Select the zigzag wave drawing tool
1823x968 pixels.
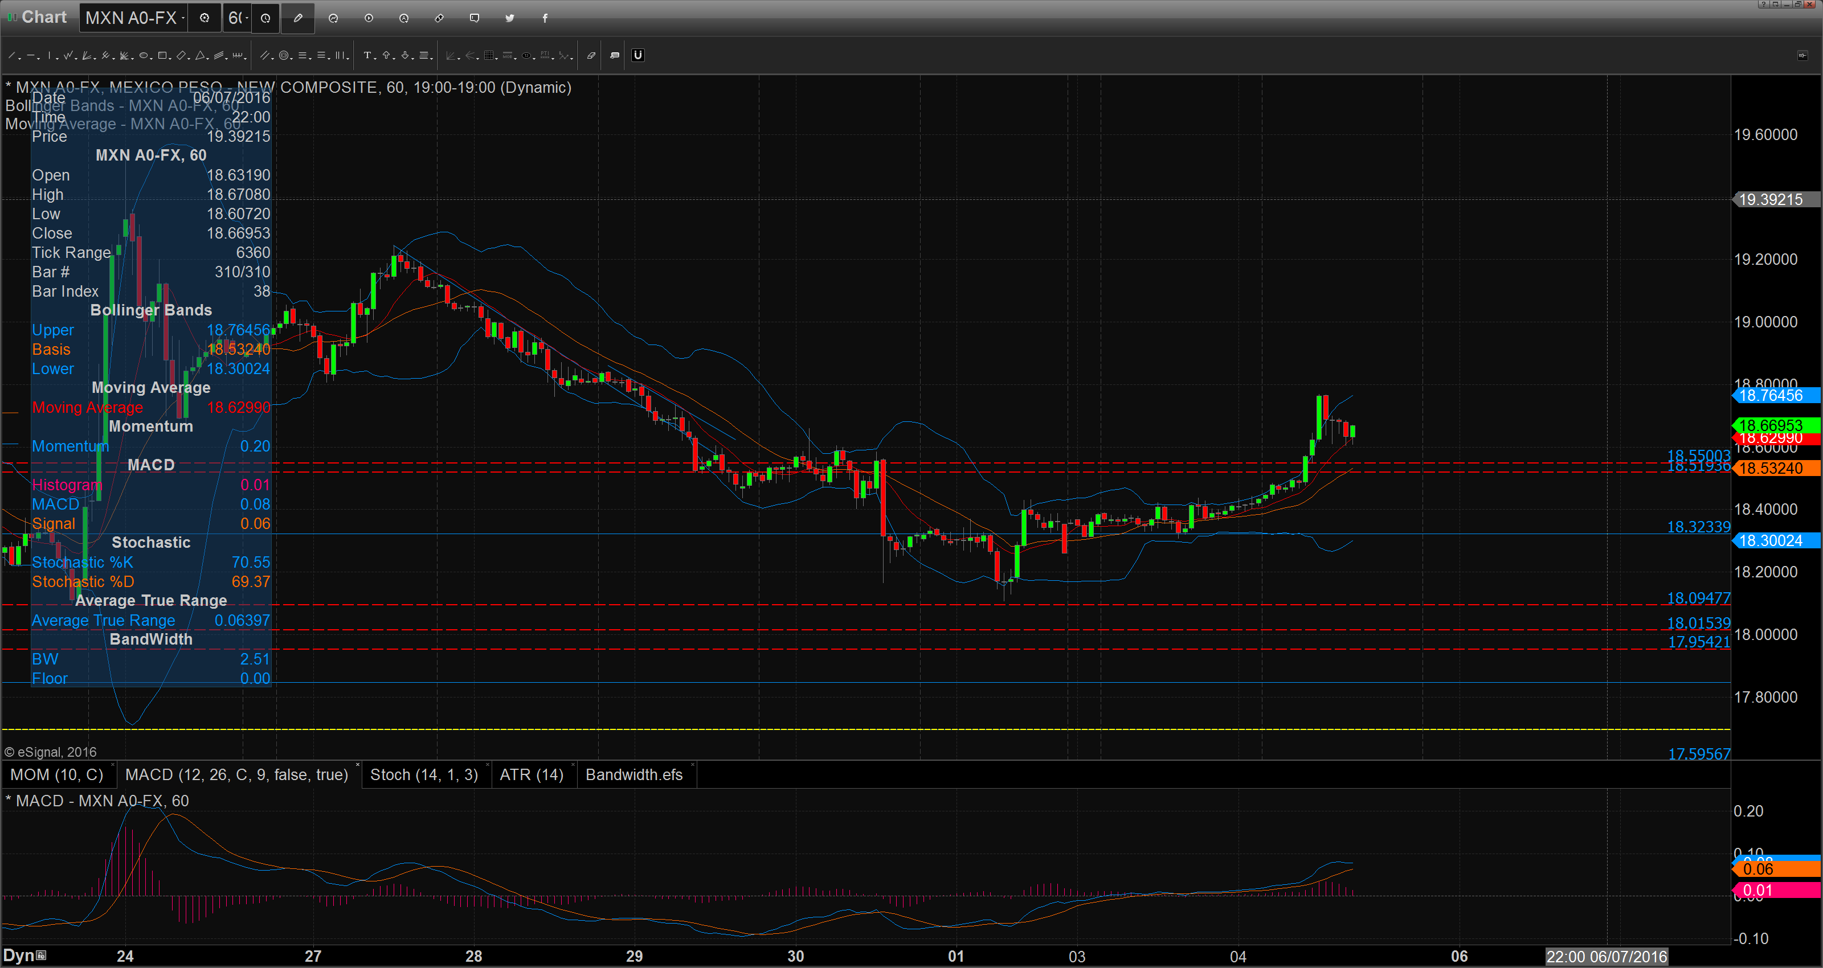(x=68, y=55)
